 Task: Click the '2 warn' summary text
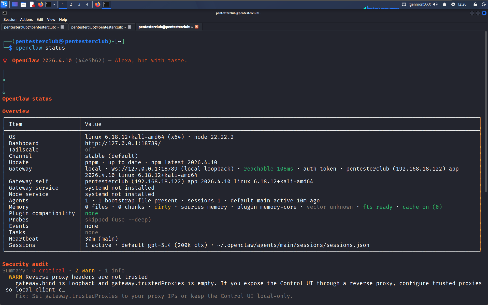point(85,271)
